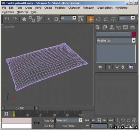This screenshot has width=139, height=130.
Task: Click the Key Filters button
Action: tap(69, 126)
